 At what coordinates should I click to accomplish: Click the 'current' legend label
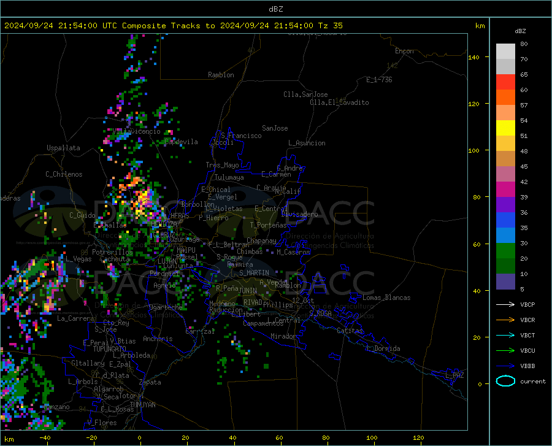pyautogui.click(x=533, y=381)
